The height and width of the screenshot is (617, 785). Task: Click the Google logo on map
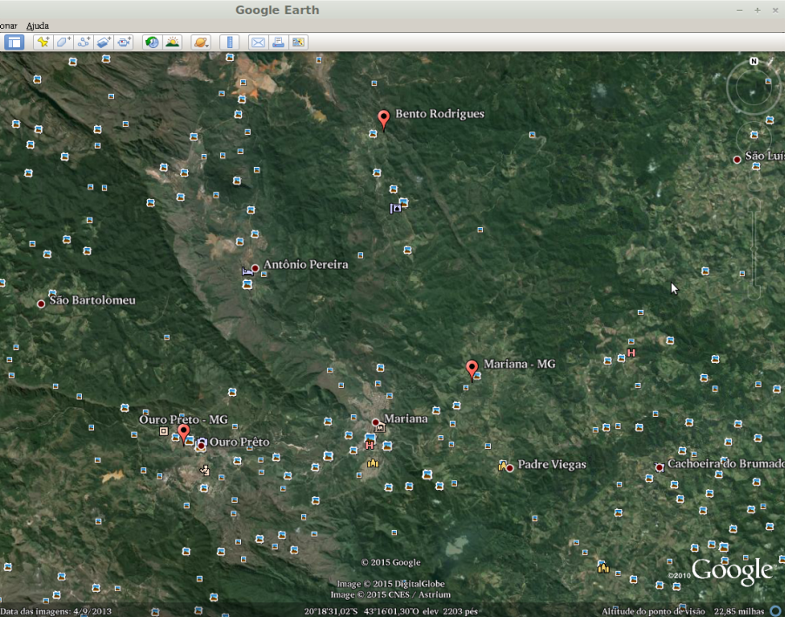pos(731,570)
